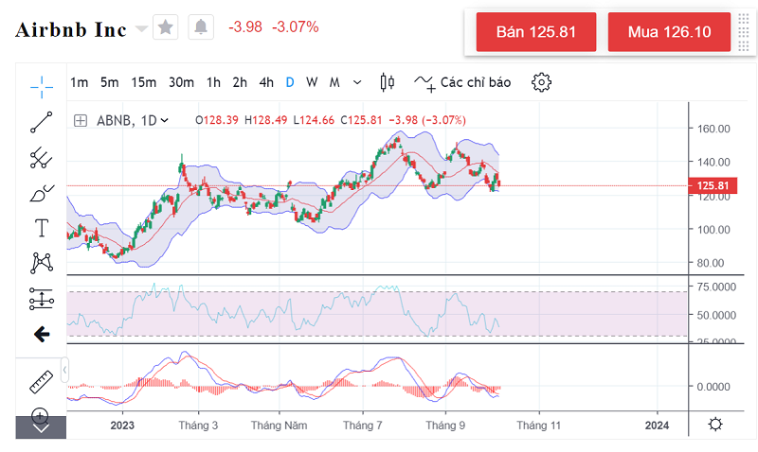This screenshot has width=758, height=452.
Task: Open chart settings gear in toolbar
Action: click(x=541, y=82)
